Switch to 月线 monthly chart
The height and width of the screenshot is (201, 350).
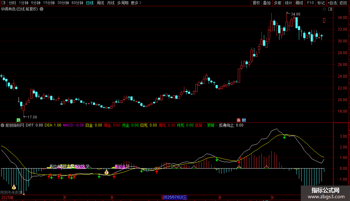coord(111,3)
